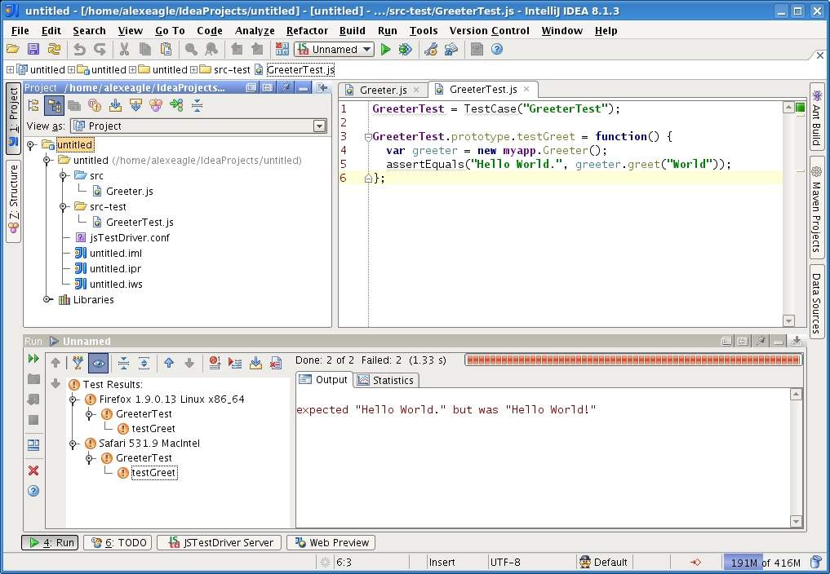Open the Analyze menu

255,31
